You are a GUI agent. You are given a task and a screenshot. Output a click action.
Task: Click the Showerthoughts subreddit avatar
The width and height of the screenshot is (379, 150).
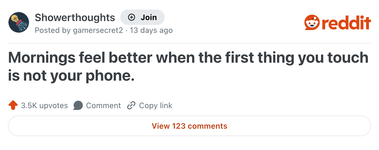pos(19,22)
